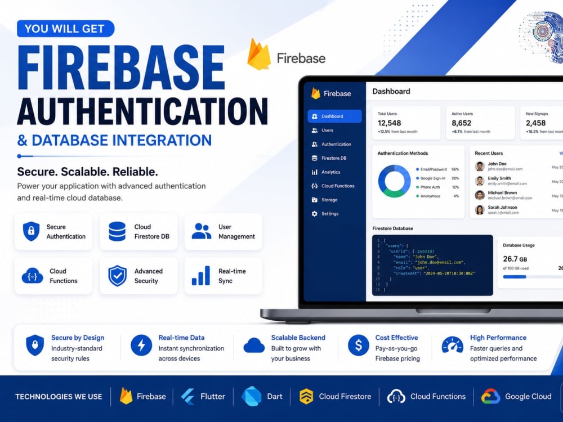Click the Real-time Data lightning bolt icon
Screen dimensions: 563x422
click(141, 345)
